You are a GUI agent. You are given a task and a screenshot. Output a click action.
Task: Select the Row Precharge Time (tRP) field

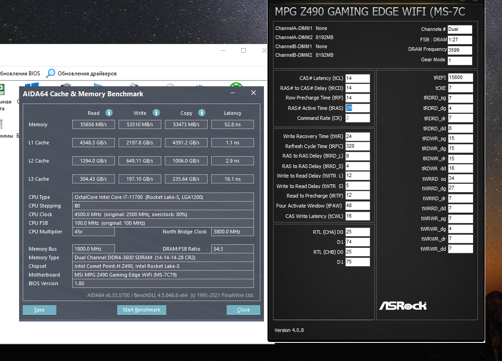pyautogui.click(x=358, y=98)
